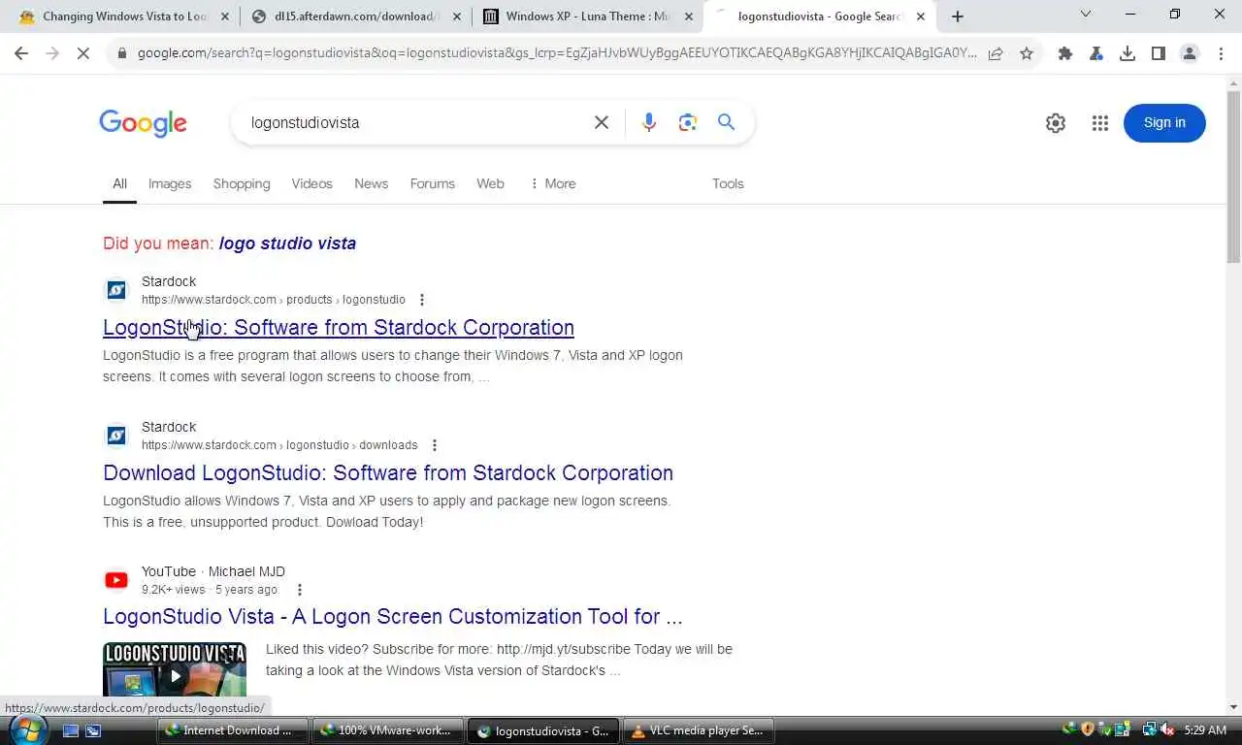Screen dimensions: 1242x745
Task: Search by image with Google Lens icon
Action: 688,122
